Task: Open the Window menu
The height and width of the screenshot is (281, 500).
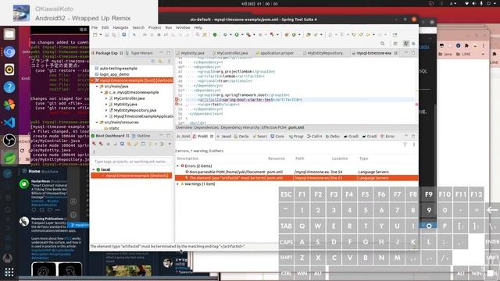Action: point(183,28)
